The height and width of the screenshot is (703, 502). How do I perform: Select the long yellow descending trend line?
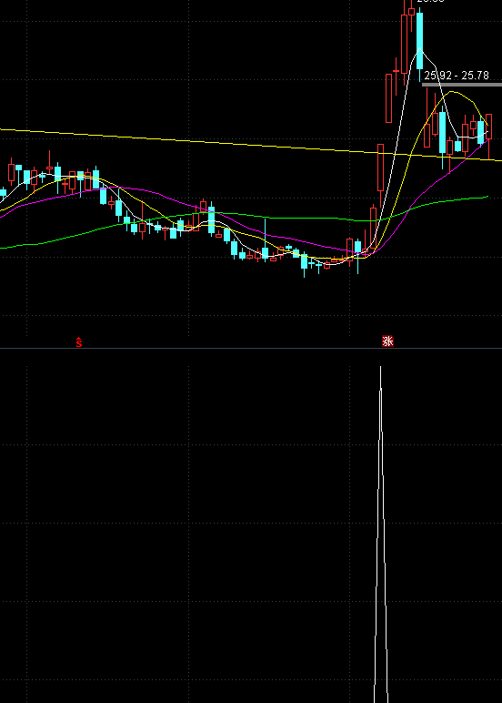pos(251,145)
